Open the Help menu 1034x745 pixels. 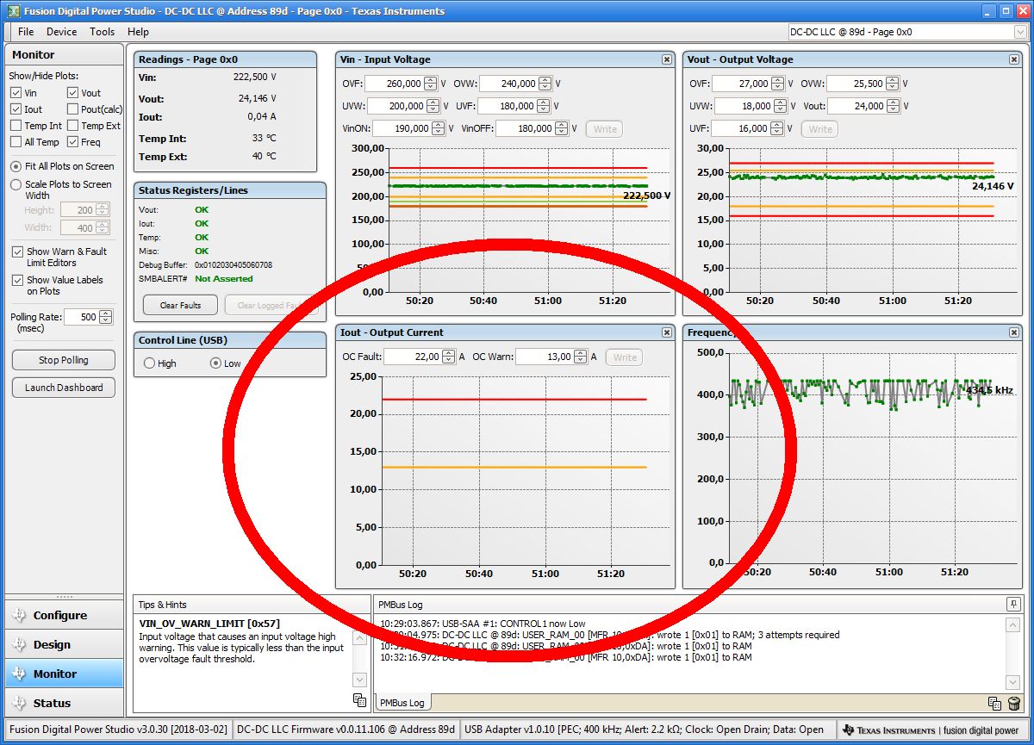138,32
